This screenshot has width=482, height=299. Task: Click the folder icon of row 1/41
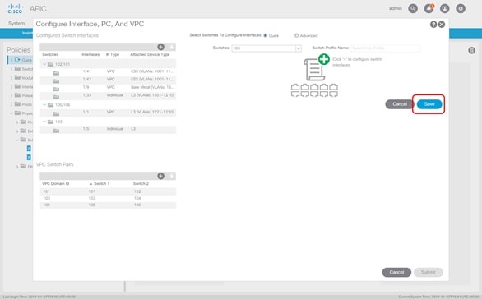coord(56,73)
